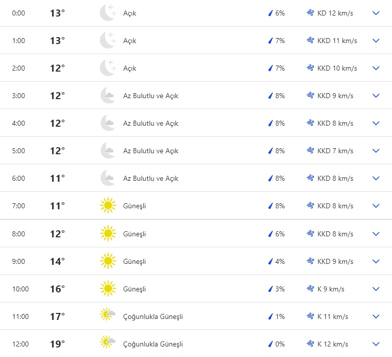Select the 4:00 time label
The width and height of the screenshot is (392, 357).
[x=18, y=123]
